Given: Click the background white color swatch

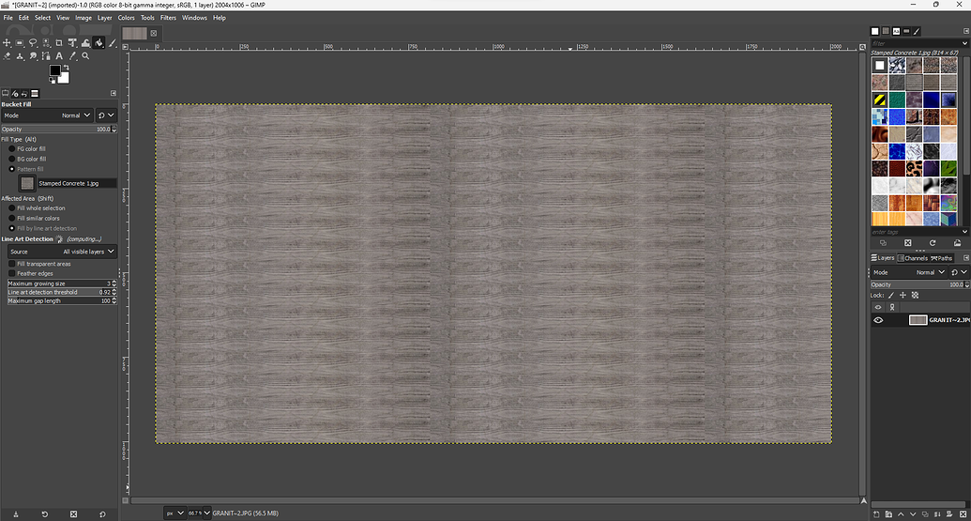Looking at the screenshot, I should [x=65, y=79].
